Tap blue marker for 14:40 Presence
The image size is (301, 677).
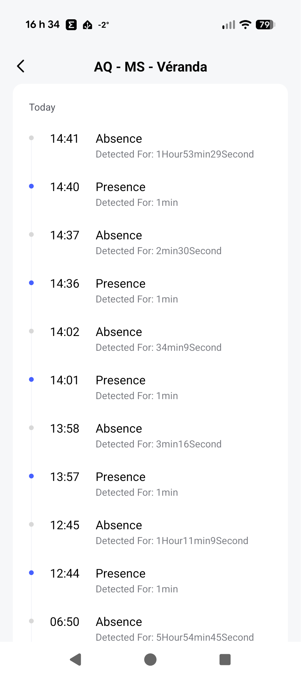tap(31, 186)
